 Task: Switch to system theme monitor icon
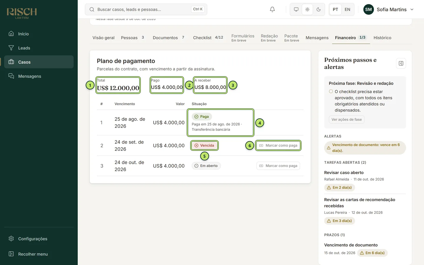coord(296,9)
